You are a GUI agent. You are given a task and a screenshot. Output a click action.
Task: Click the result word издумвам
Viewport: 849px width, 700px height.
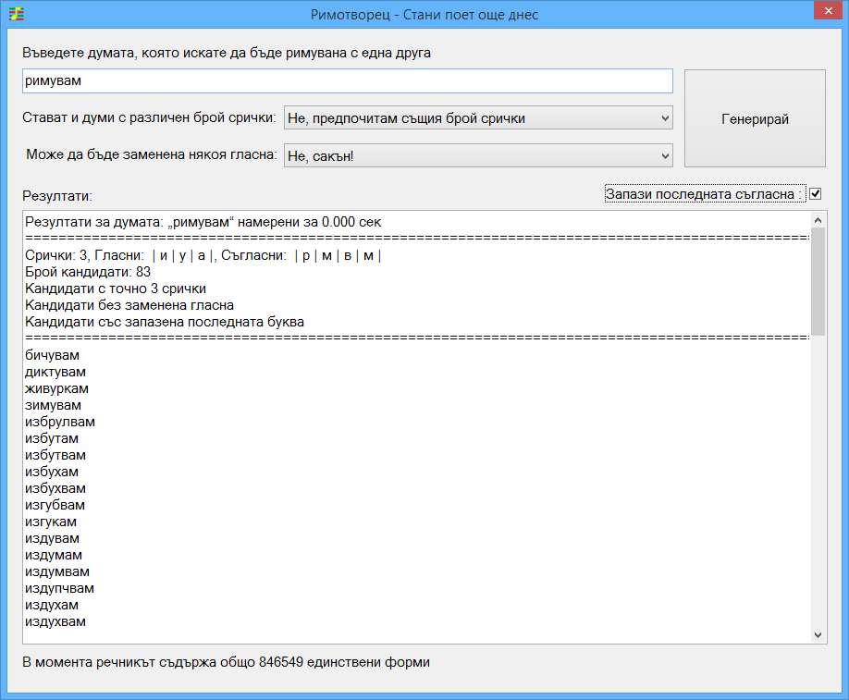[57, 571]
